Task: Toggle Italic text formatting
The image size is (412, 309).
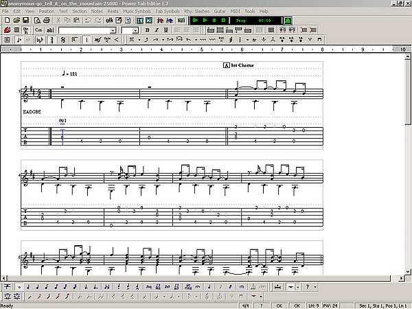Action: pyautogui.click(x=157, y=30)
